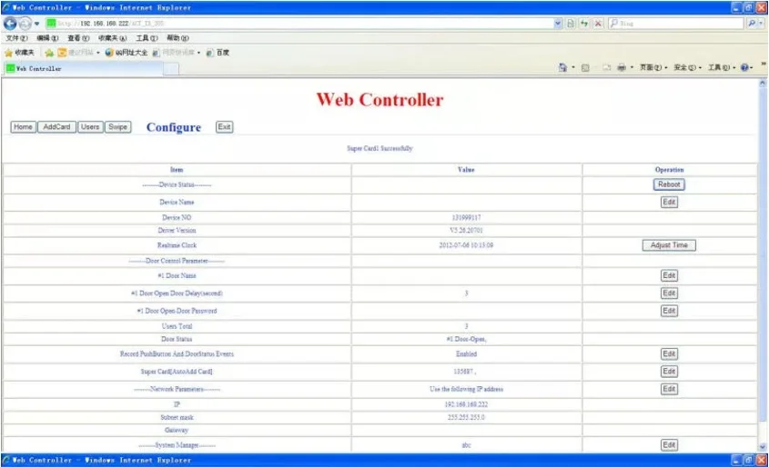The width and height of the screenshot is (769, 467).
Task: Go back with the browser Back arrow
Action: [10, 23]
